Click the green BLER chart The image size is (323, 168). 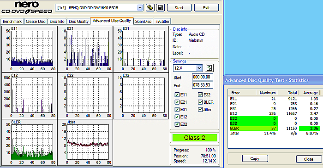[x=29, y=142]
